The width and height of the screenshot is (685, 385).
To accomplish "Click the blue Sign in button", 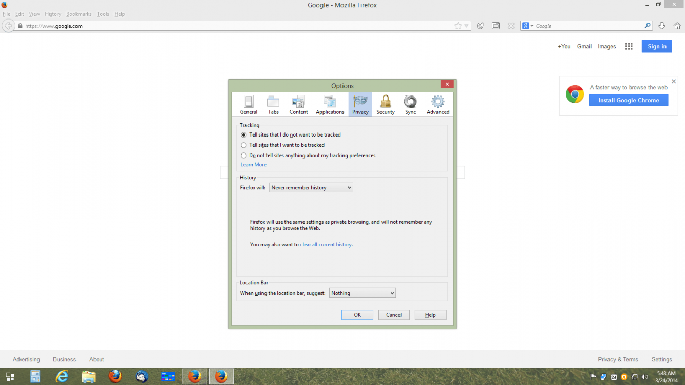I will pyautogui.click(x=657, y=46).
